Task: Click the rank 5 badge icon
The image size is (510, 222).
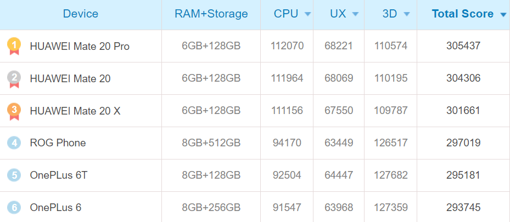Action: (14, 175)
